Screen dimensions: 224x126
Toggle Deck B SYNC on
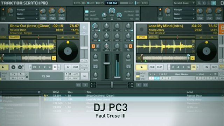[142, 37]
